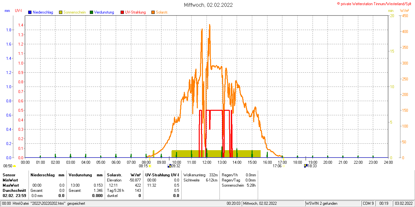Click the Wolkenunterg. value 332m
Viewport: 415px width, 207px height.
coord(213,175)
